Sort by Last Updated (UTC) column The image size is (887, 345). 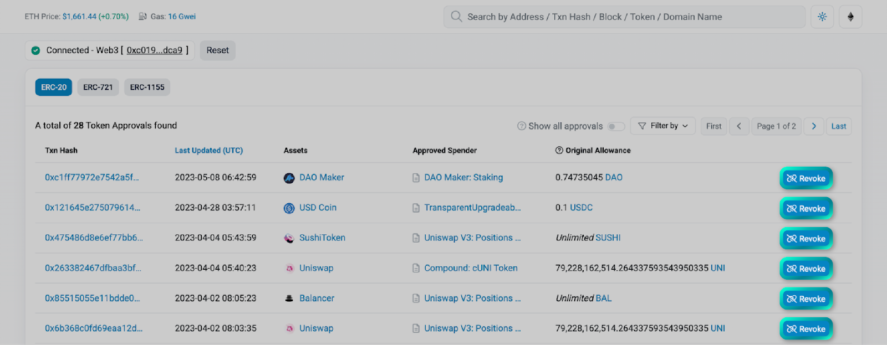pos(209,151)
